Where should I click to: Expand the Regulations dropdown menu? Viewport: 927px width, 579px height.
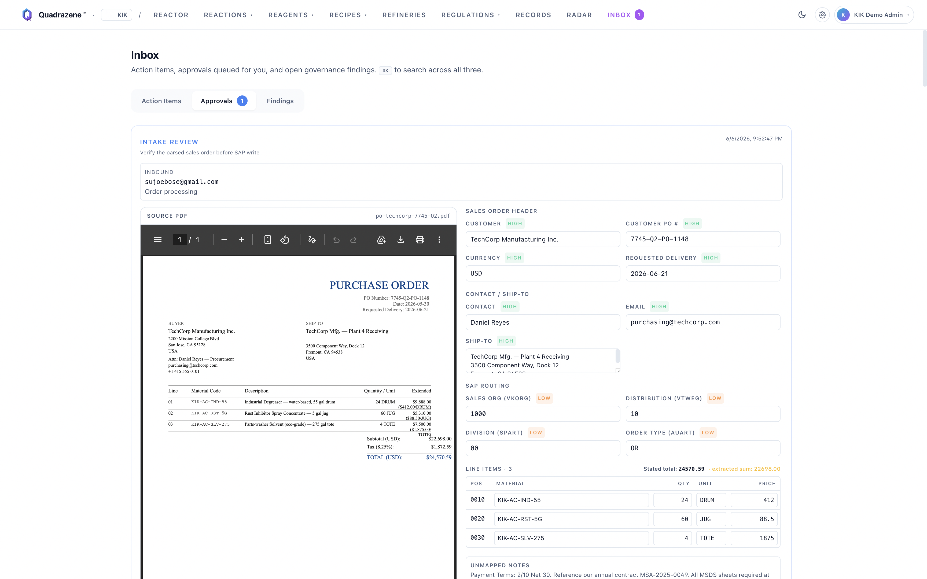471,15
